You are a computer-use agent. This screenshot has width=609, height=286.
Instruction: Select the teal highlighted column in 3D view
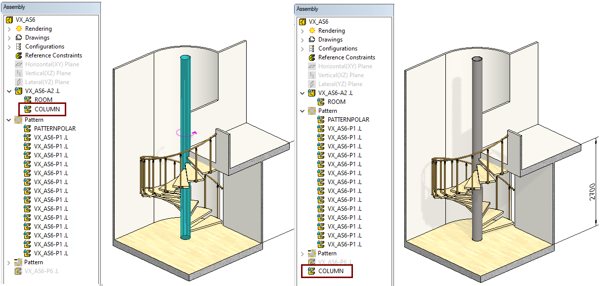(x=185, y=198)
